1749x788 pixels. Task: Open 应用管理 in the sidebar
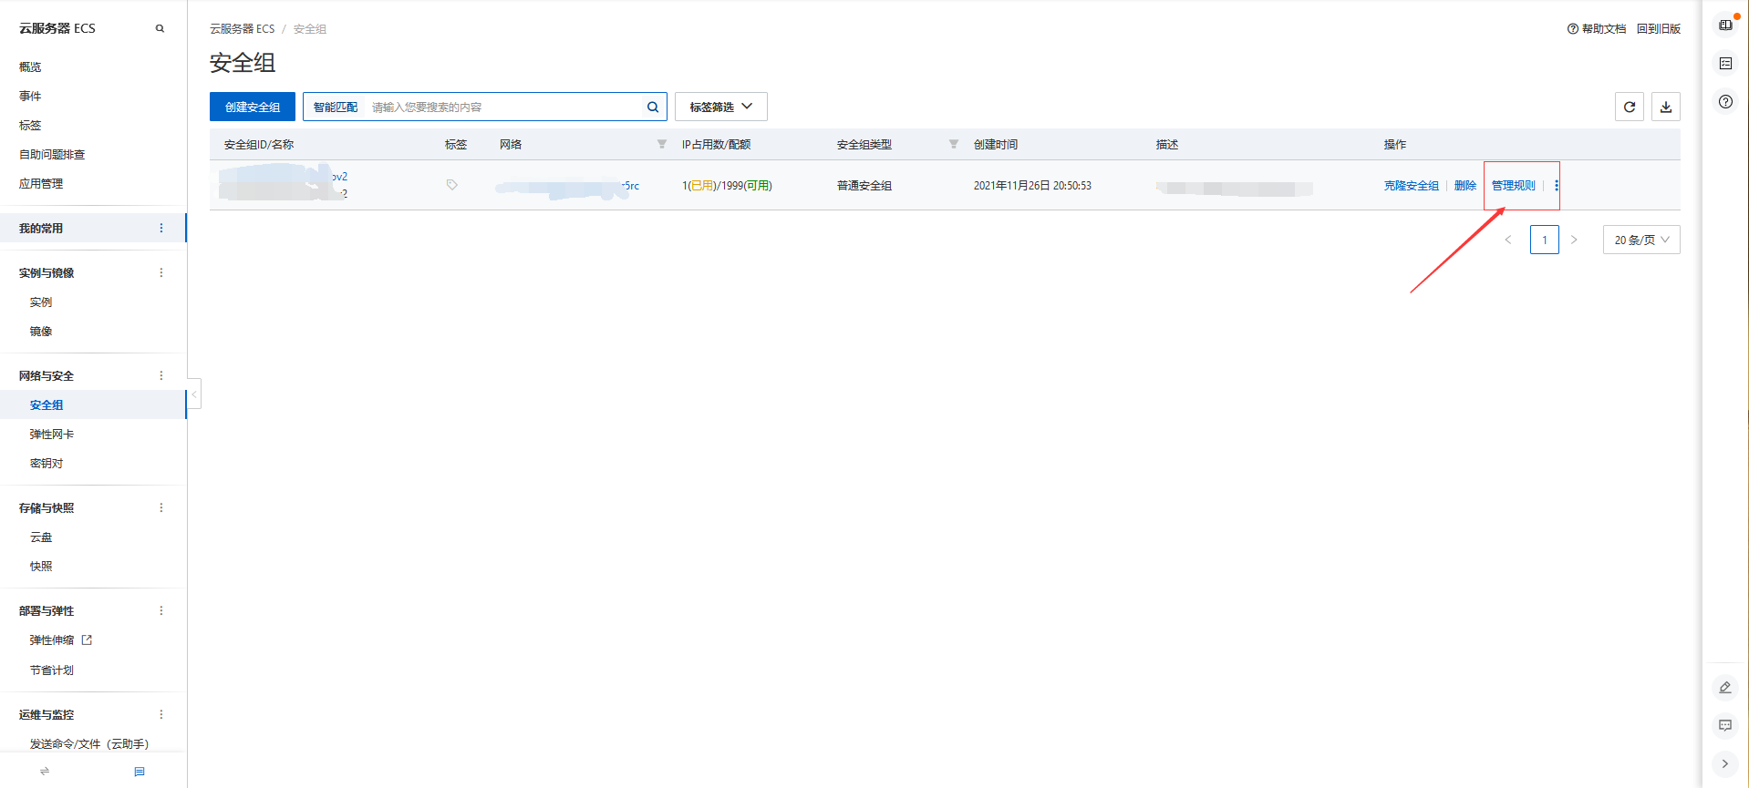41,183
